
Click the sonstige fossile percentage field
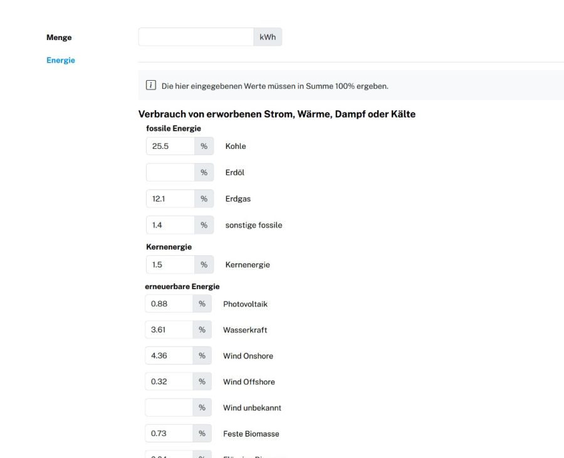click(170, 225)
